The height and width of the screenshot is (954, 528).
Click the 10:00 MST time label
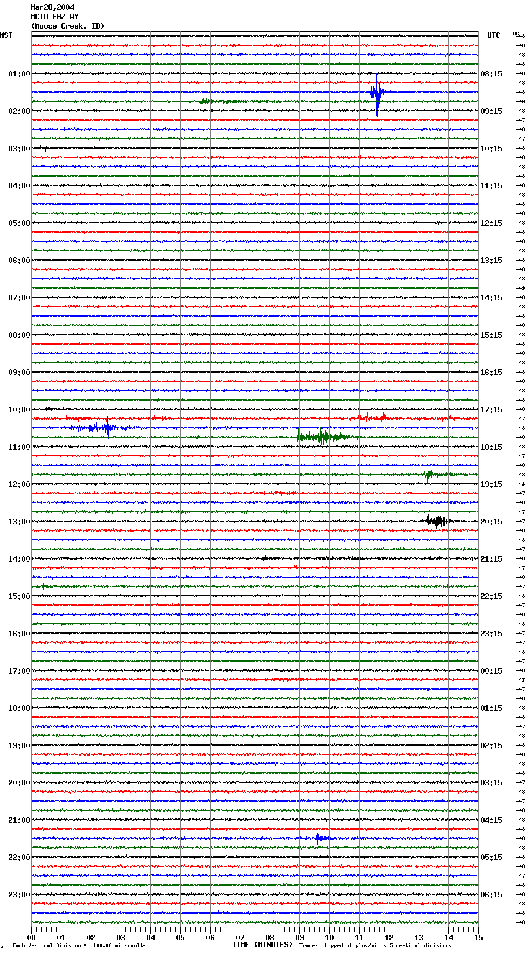pyautogui.click(x=19, y=410)
